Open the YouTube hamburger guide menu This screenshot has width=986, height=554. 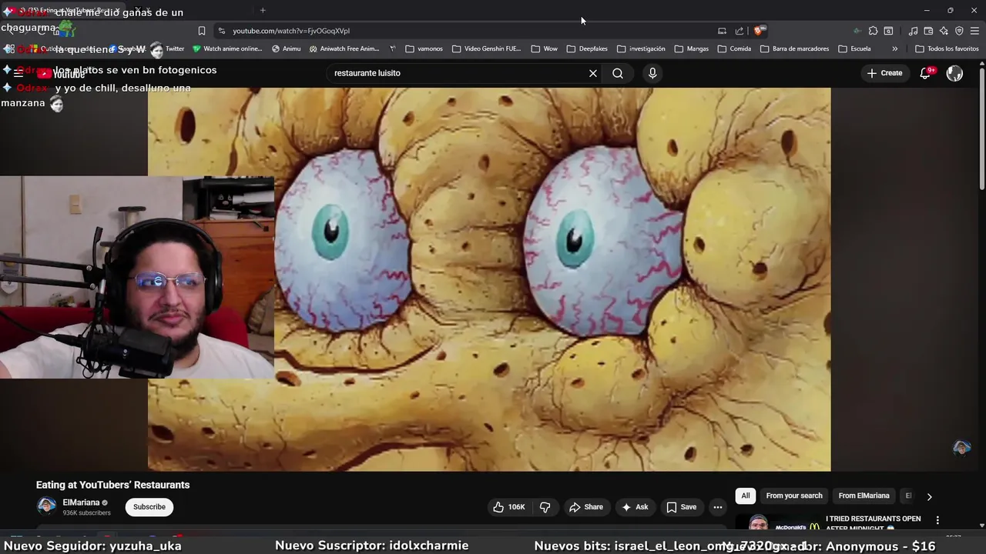tap(18, 74)
